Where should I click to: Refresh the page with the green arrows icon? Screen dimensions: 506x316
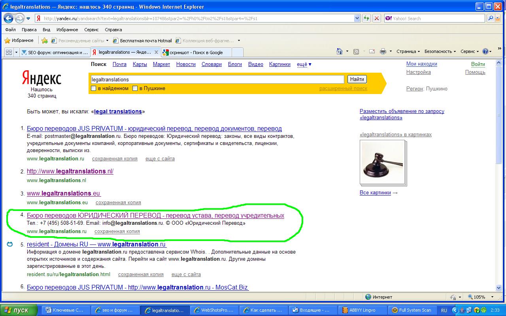coord(366,18)
